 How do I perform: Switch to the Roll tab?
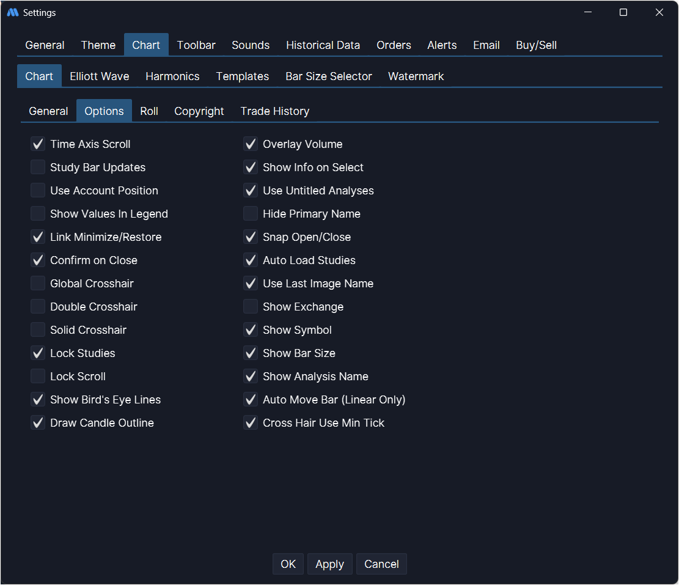pos(149,111)
